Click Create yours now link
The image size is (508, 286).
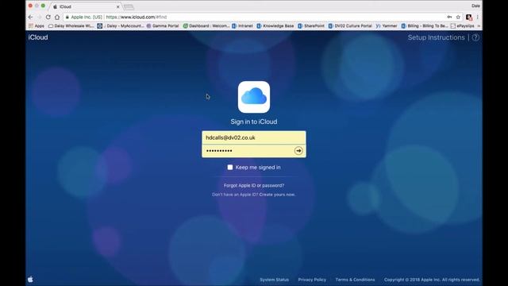point(277,195)
